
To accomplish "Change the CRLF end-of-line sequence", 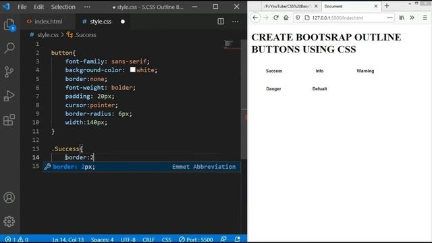I will 148,240.
